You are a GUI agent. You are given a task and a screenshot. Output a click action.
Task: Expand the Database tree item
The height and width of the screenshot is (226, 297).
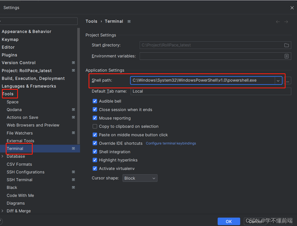pos(2,156)
